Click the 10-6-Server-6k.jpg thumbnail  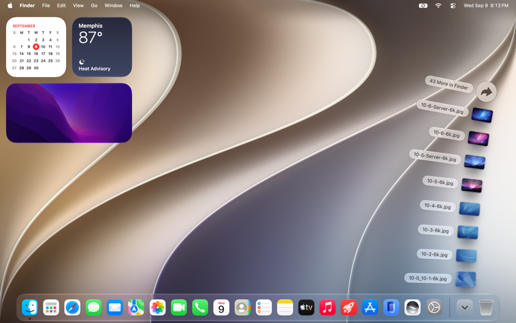(482, 115)
